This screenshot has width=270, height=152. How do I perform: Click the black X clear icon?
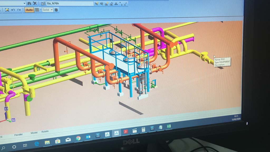pos(35,3)
